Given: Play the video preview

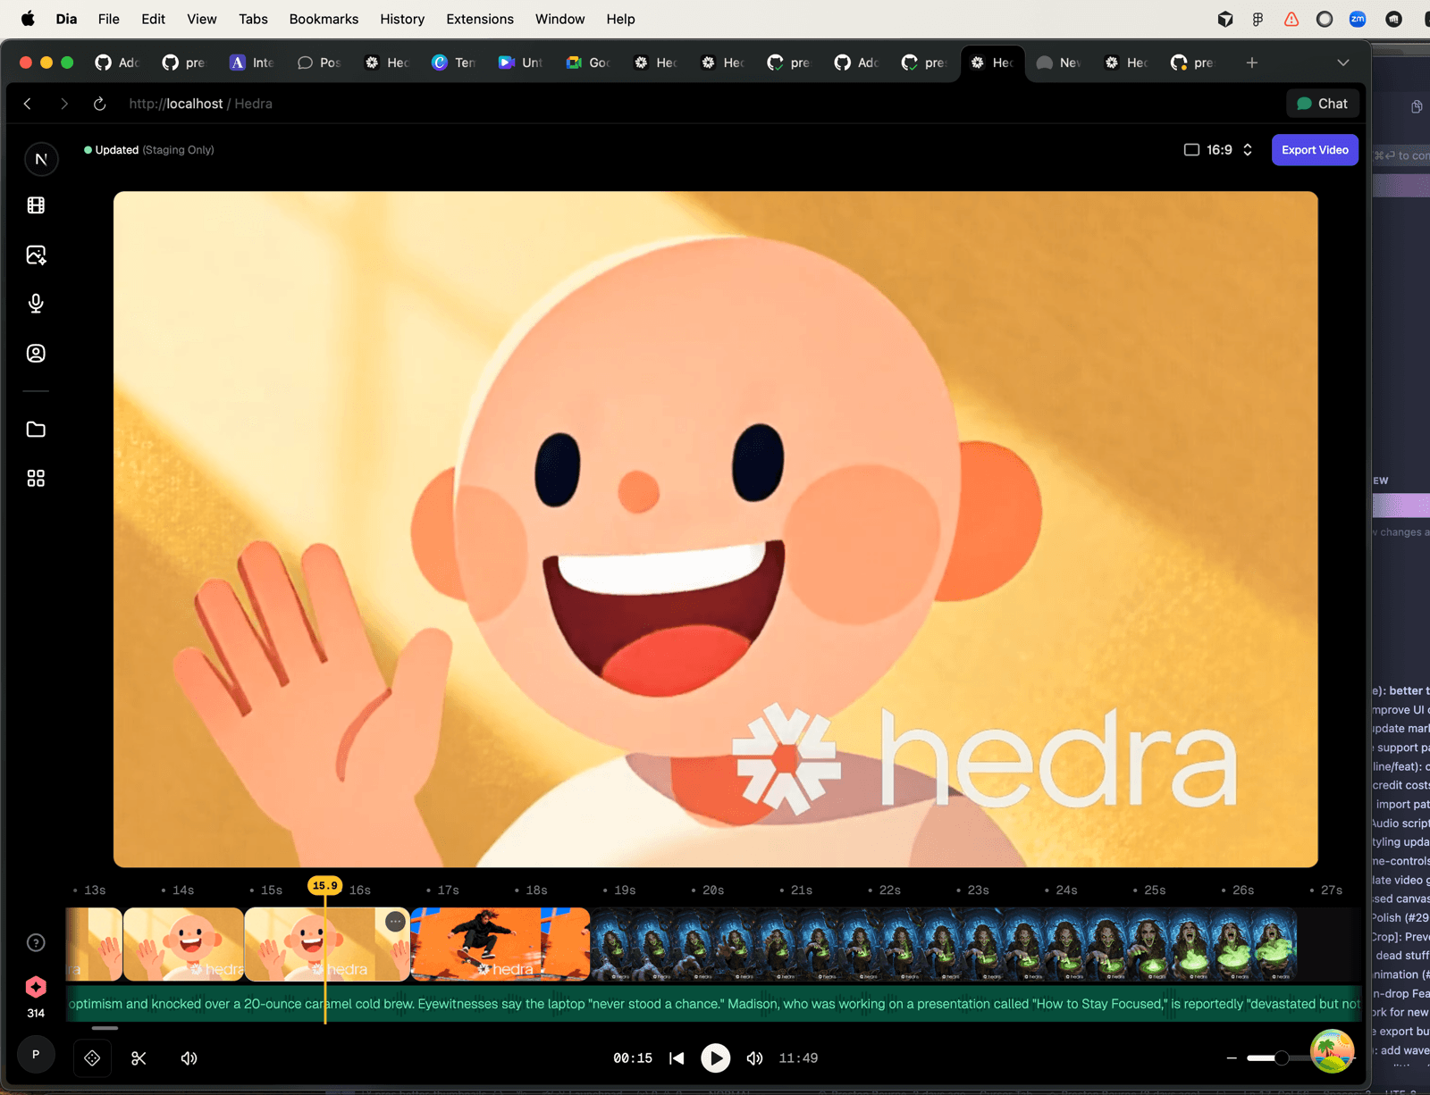Looking at the screenshot, I should [x=715, y=1058].
